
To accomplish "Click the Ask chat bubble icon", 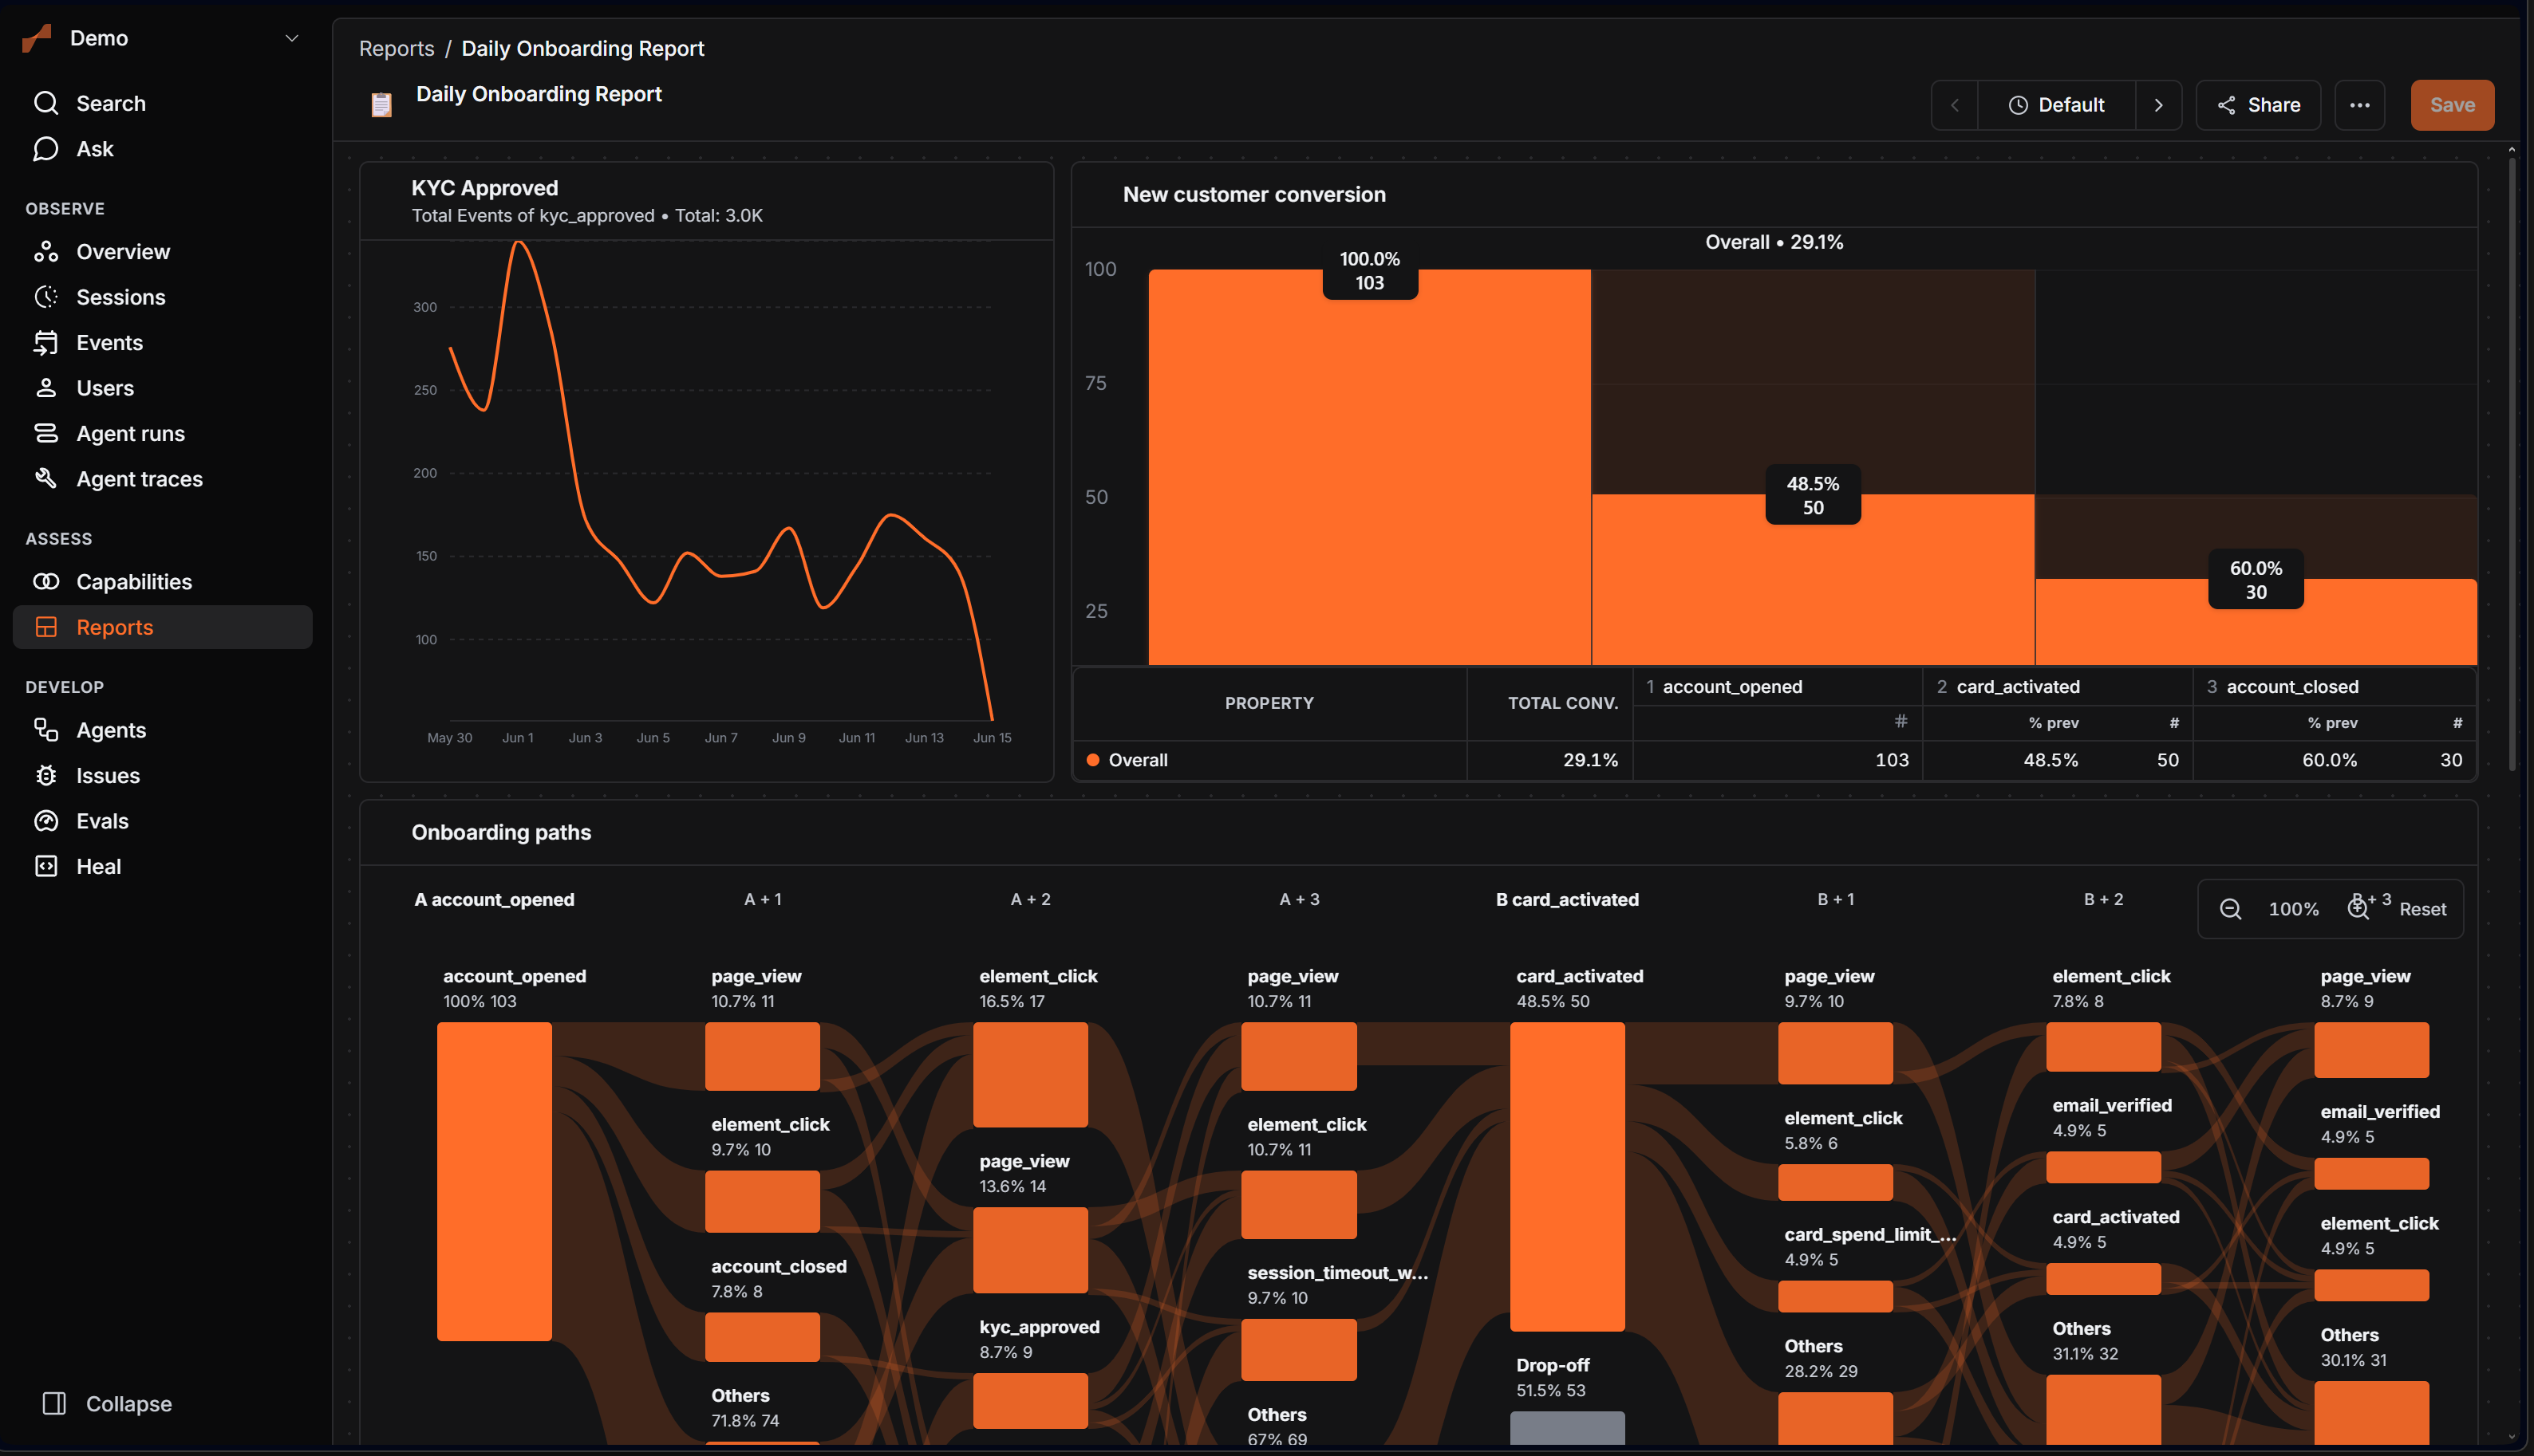I will (x=46, y=149).
